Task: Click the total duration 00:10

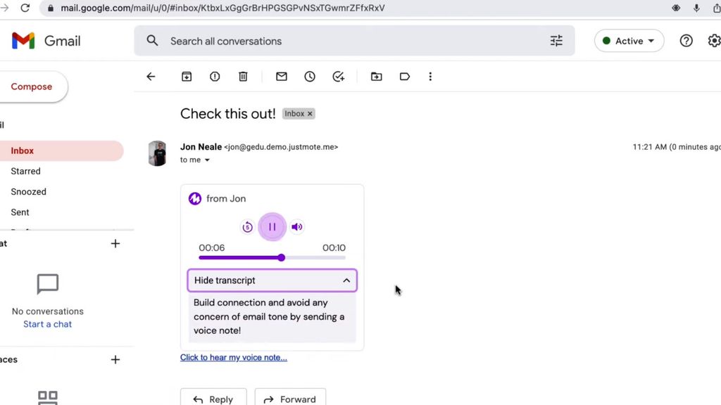Action: click(334, 248)
